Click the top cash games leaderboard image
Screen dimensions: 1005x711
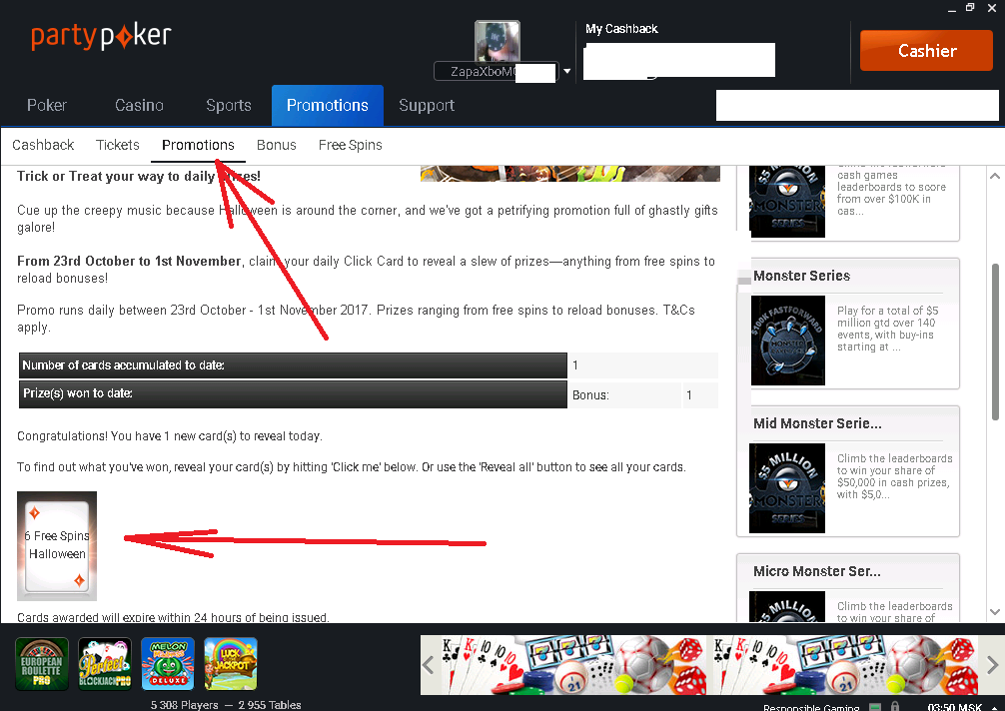788,202
